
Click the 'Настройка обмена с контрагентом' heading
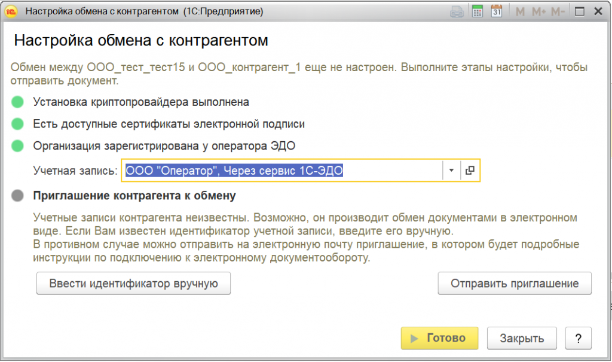141,41
